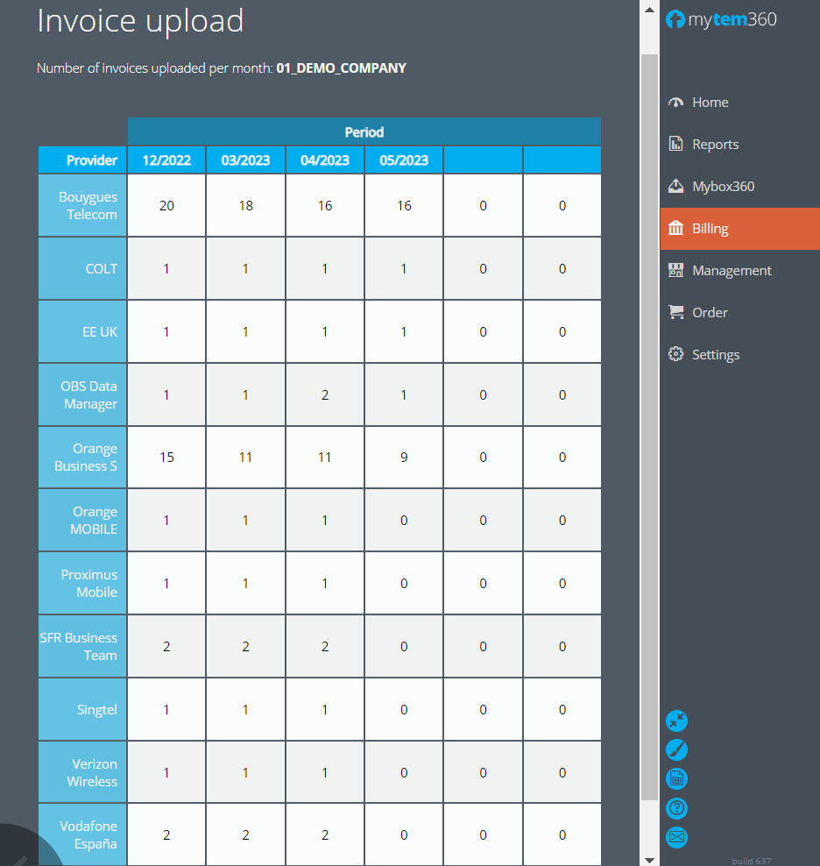Click Vodafone España 12/2022 value 2
Image resolution: width=820 pixels, height=866 pixels.
[166, 834]
